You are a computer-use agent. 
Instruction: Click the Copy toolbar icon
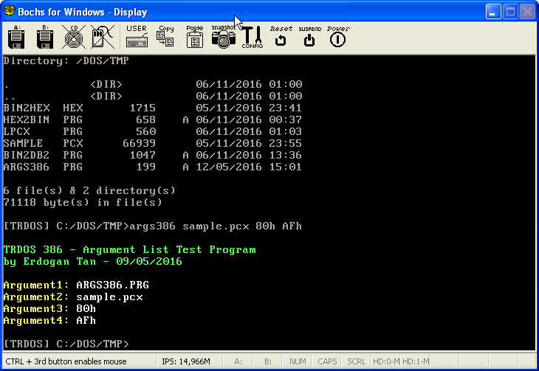click(165, 36)
